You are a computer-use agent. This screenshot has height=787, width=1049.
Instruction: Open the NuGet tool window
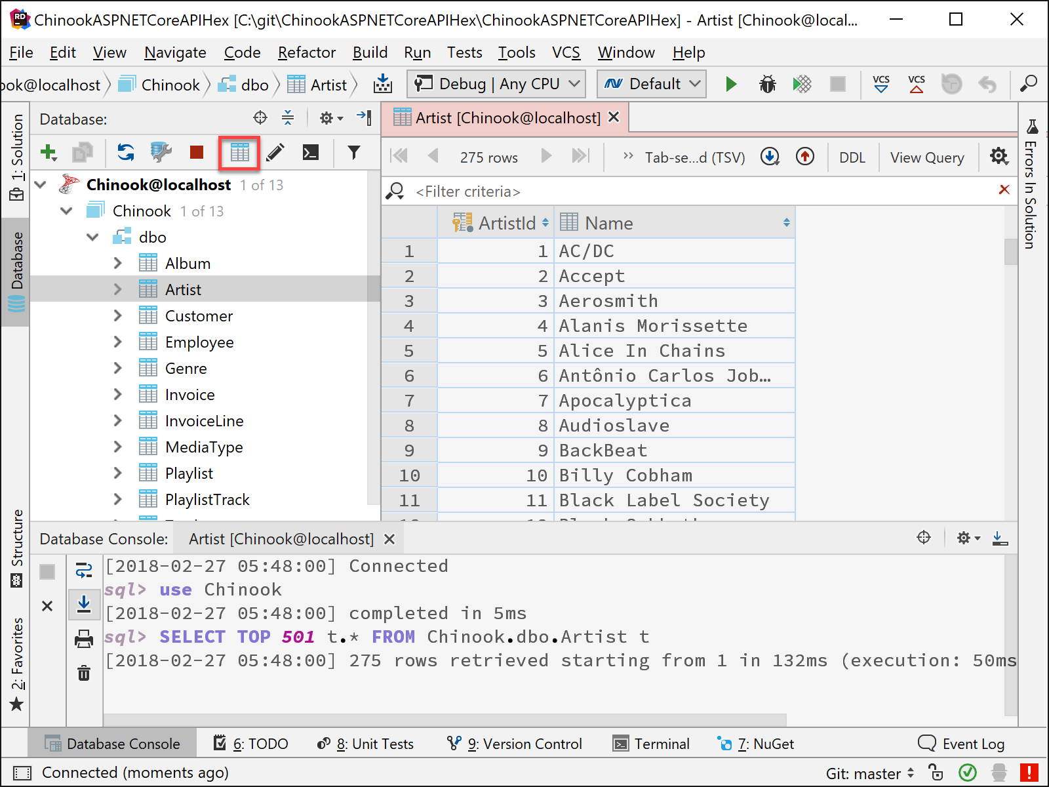(755, 744)
